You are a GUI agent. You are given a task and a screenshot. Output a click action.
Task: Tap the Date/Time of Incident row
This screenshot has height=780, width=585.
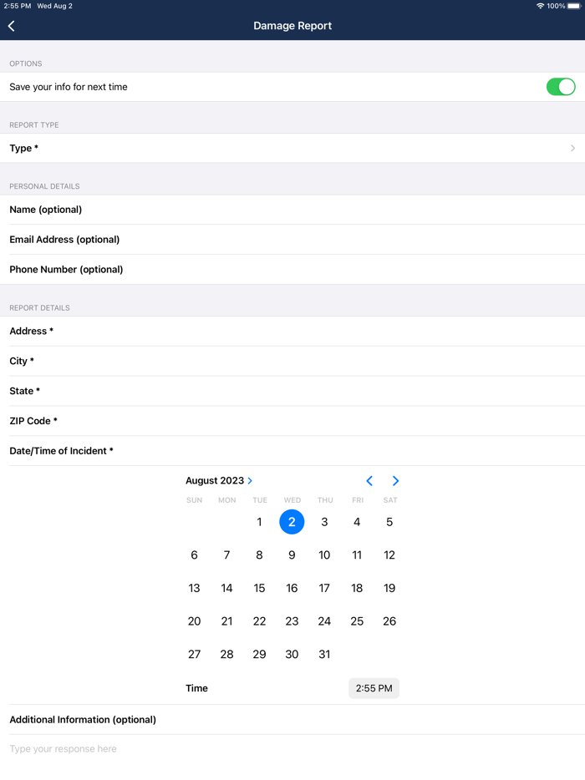click(x=292, y=451)
